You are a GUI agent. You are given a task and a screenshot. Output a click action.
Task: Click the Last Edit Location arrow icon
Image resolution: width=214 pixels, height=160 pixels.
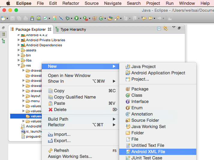click(x=144, y=18)
